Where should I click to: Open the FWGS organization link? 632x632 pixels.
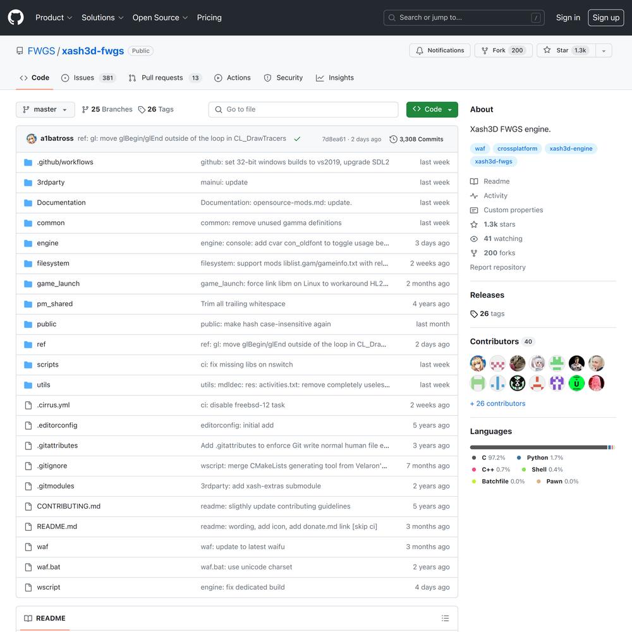click(41, 51)
